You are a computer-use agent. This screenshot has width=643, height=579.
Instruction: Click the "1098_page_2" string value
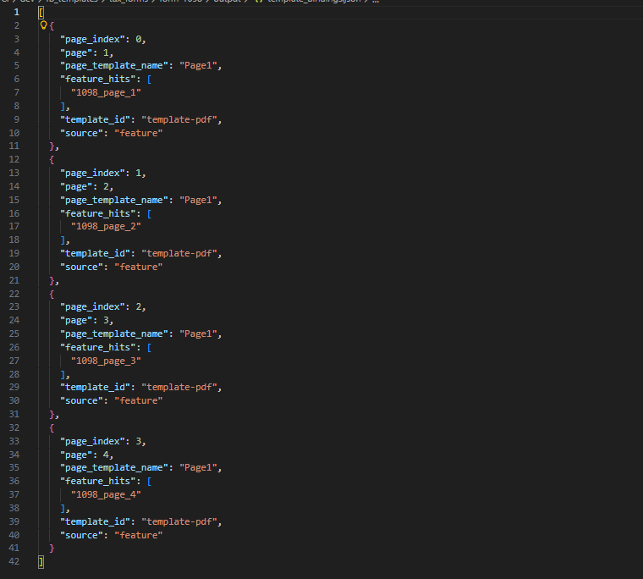[107, 227]
